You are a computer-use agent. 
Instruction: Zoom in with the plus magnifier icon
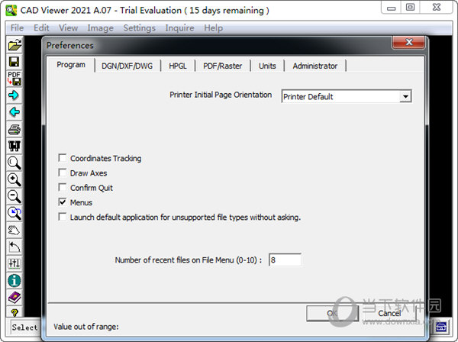tap(15, 179)
